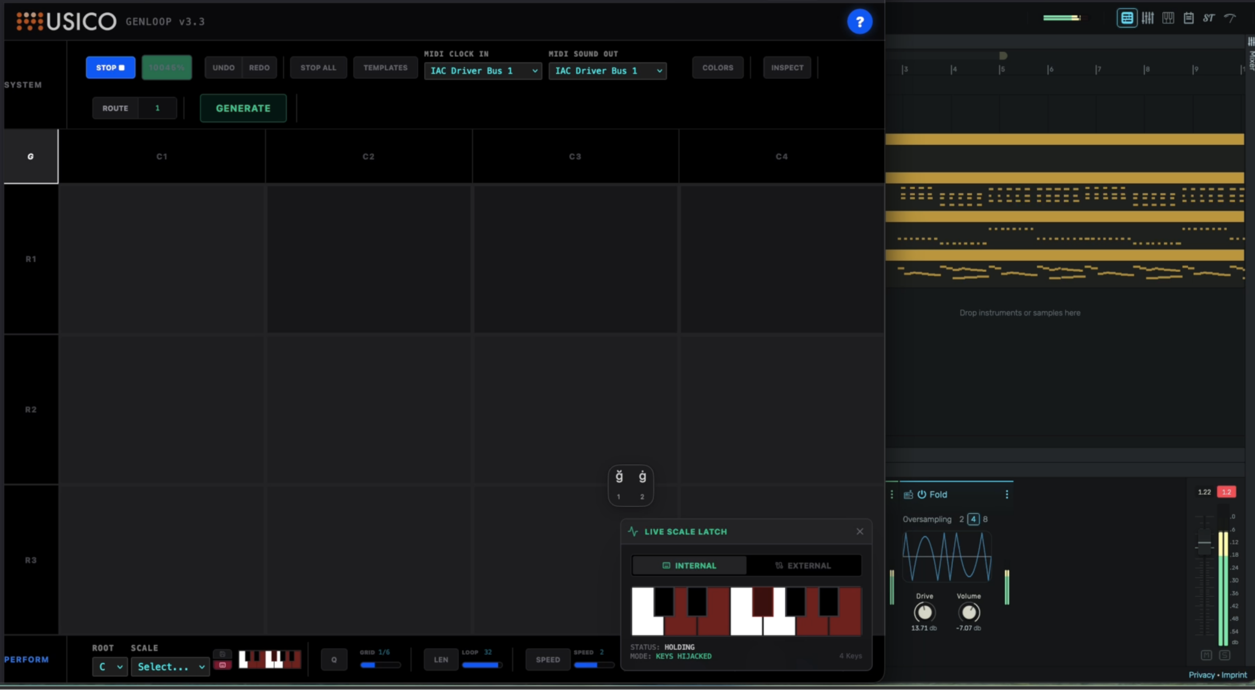Open the MIDI Sound Out dropdown

tap(607, 71)
